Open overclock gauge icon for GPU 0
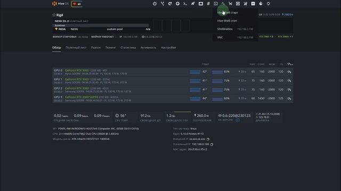 click(x=289, y=72)
